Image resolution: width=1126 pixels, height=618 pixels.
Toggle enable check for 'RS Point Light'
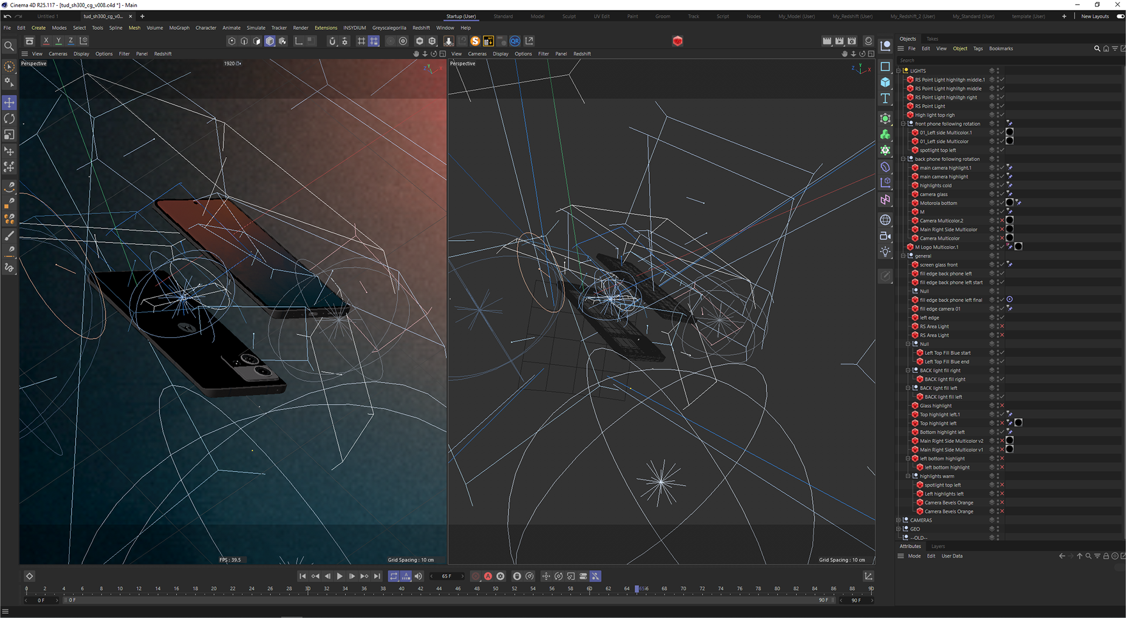[x=1002, y=107]
